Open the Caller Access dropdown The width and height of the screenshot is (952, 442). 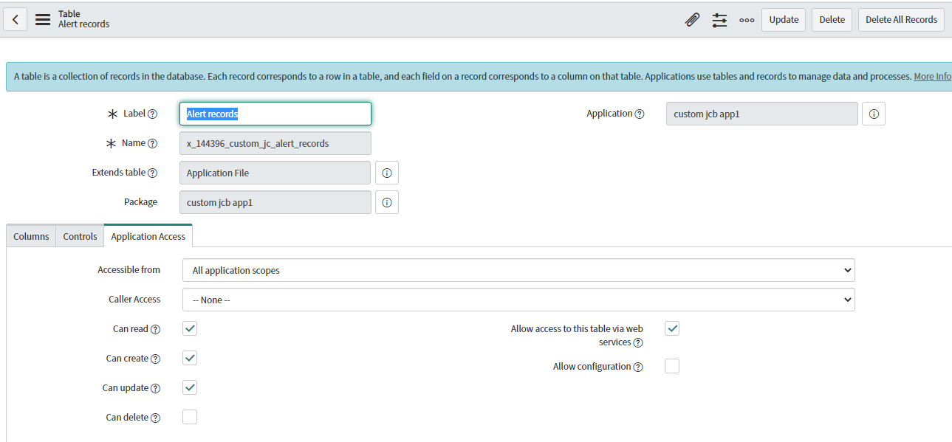pyautogui.click(x=518, y=300)
